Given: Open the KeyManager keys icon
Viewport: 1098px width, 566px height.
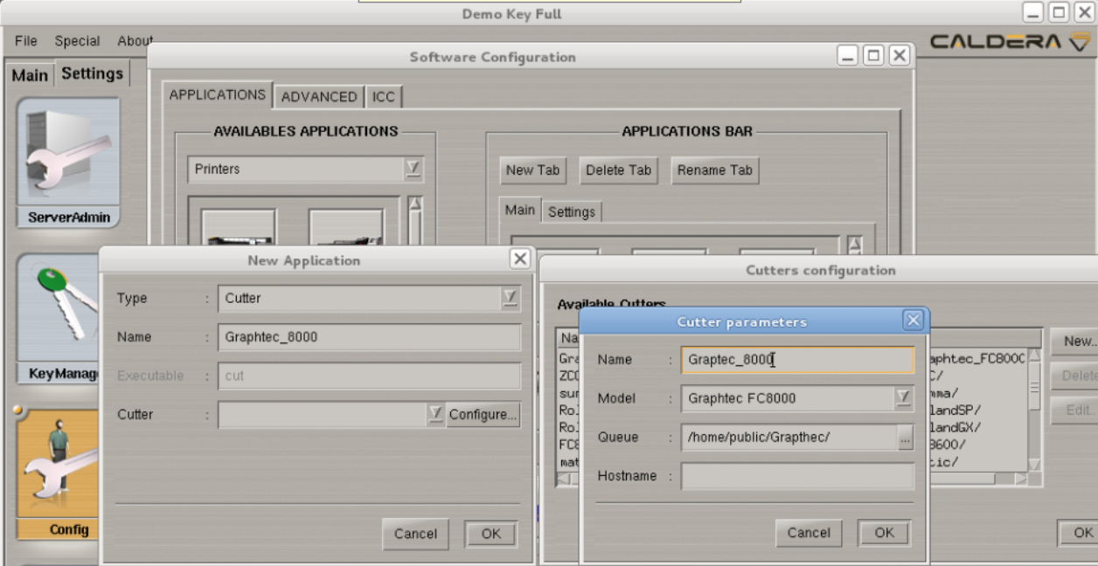Looking at the screenshot, I should click(x=58, y=307).
